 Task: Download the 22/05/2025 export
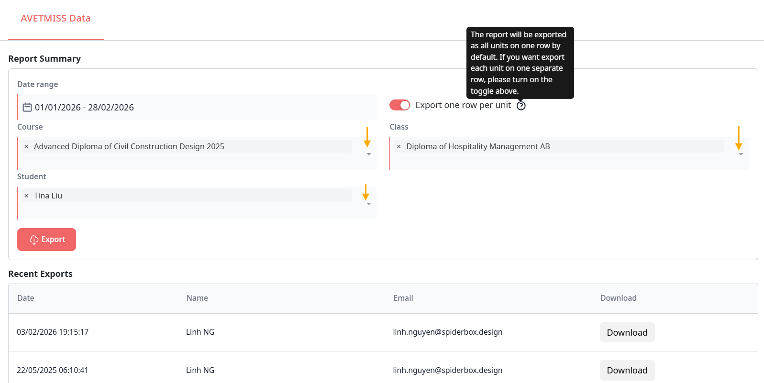[627, 370]
